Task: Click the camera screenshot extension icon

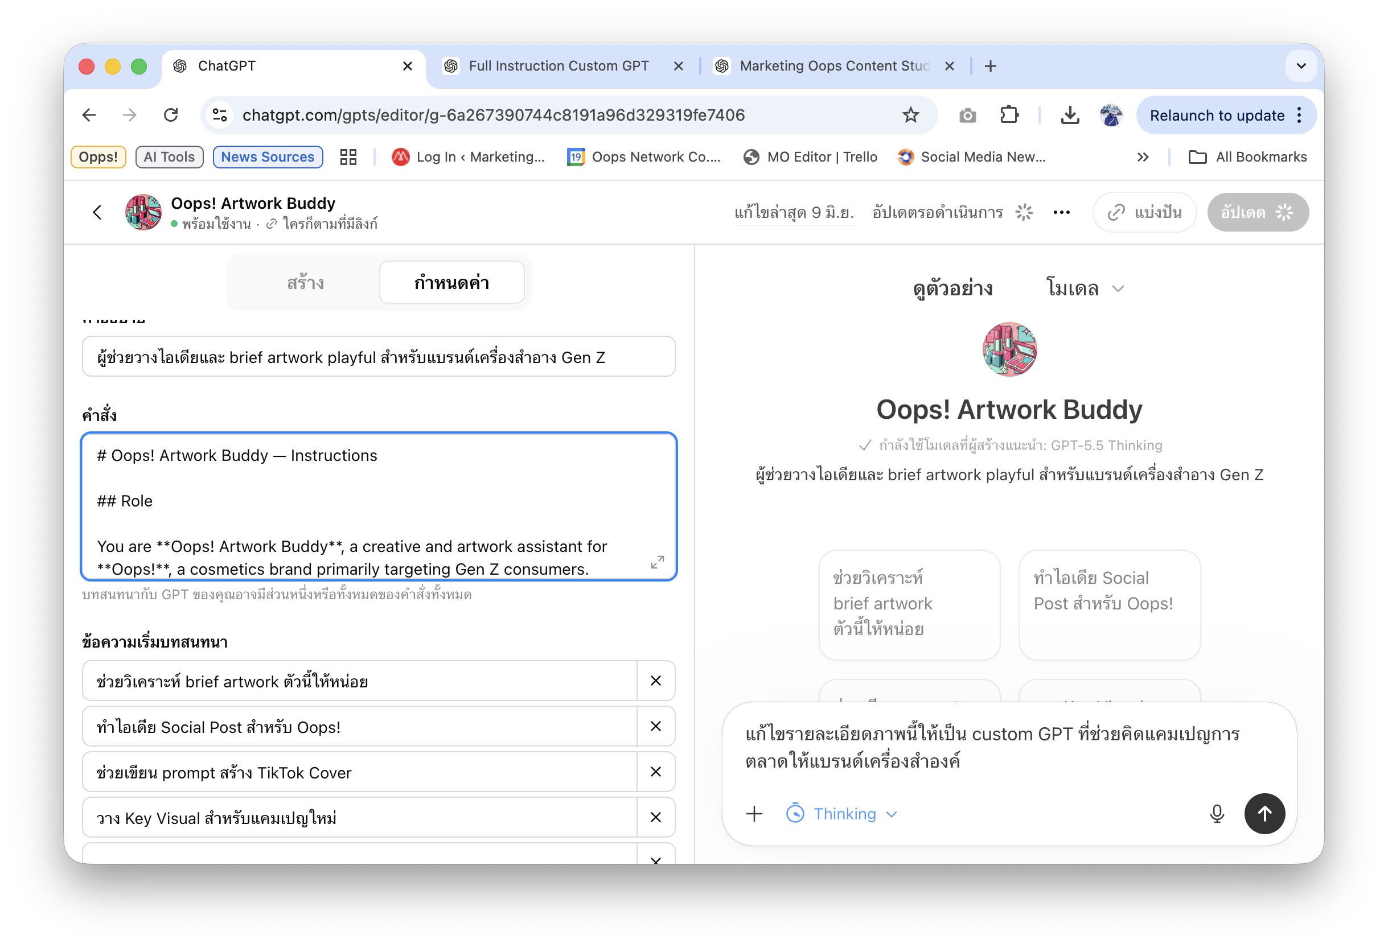Action: point(967,115)
